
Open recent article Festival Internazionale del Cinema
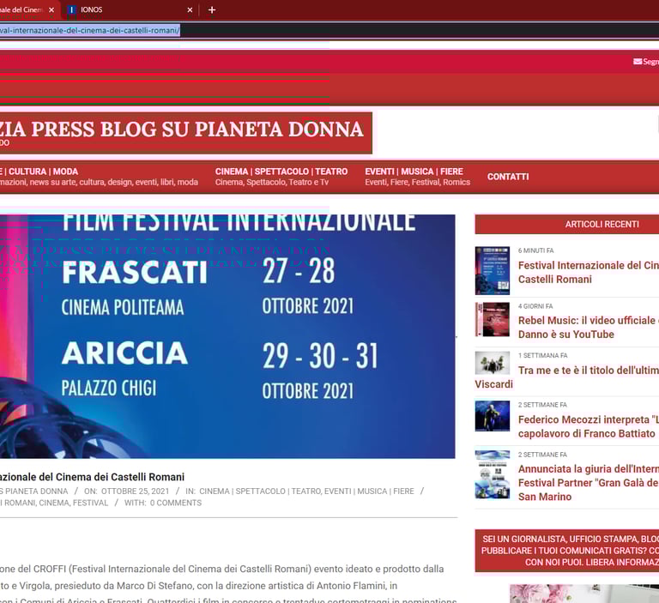point(589,272)
